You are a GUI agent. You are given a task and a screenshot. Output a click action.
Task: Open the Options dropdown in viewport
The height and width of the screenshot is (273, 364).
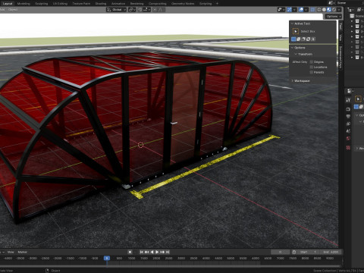(x=333, y=17)
